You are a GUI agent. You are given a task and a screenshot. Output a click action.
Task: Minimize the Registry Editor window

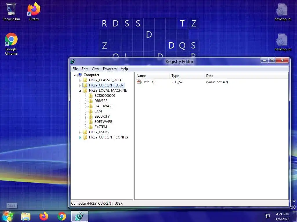[264, 60]
